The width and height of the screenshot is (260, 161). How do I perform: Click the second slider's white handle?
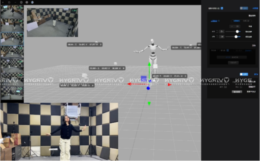coord(236,37)
